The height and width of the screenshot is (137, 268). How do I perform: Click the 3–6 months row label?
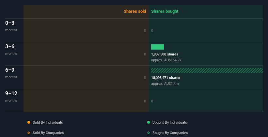(11, 50)
